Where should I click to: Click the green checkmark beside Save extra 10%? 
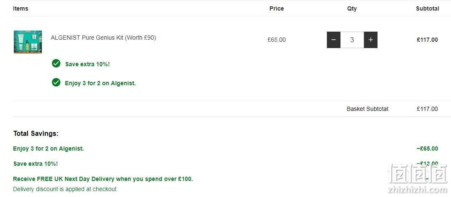tap(56, 63)
